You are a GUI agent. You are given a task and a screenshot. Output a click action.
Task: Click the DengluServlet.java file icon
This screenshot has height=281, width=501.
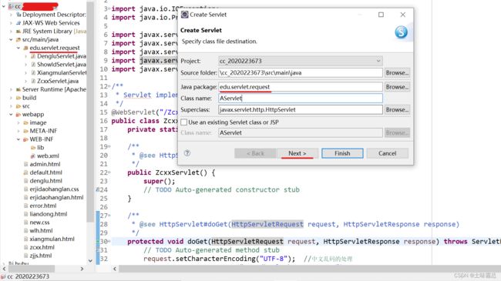[x=33, y=56]
